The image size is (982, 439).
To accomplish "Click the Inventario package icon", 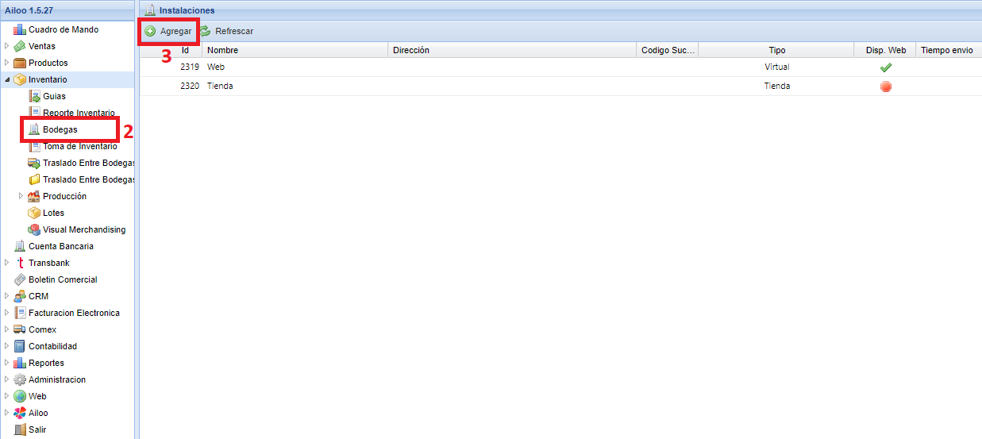I will coord(20,79).
